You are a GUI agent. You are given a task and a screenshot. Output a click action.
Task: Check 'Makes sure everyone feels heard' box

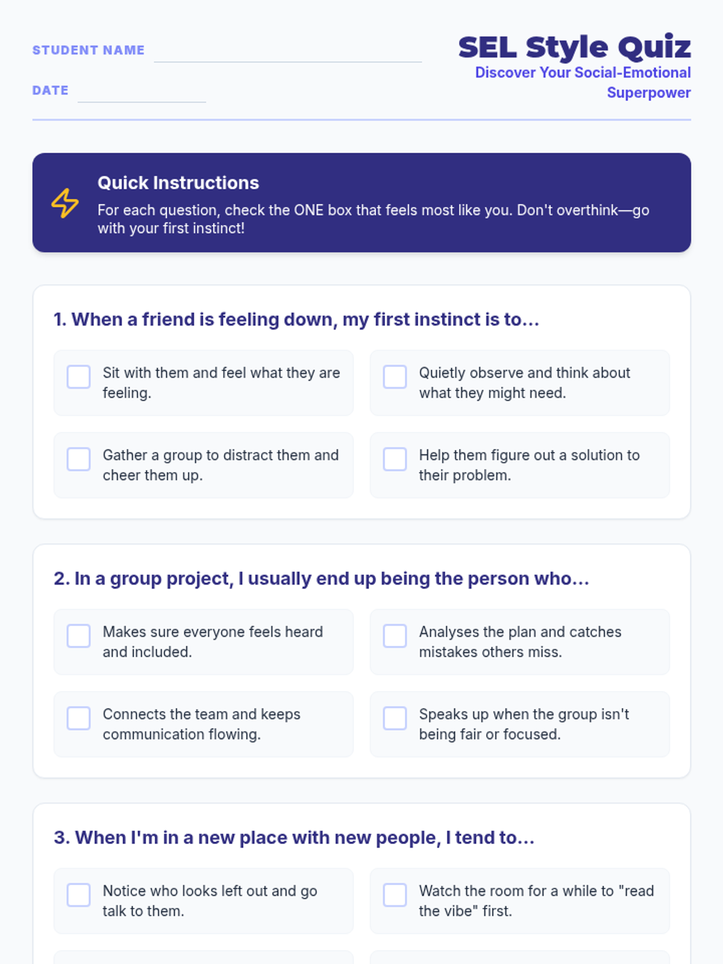[x=79, y=636]
